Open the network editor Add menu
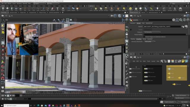This screenshot has height=107, width=190. (x=134, y=61)
